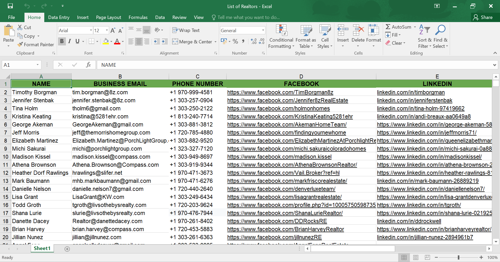Open the Arial font name dropdown
Screen dimensions: 500x262
click(91, 30)
